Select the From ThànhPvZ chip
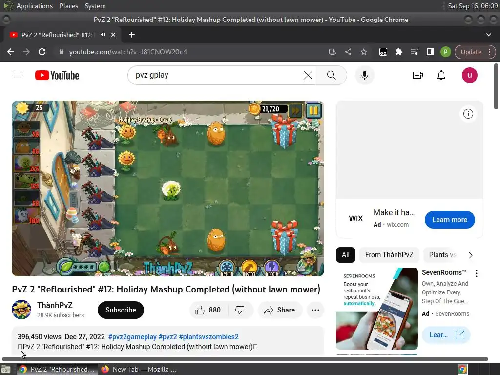 389,255
